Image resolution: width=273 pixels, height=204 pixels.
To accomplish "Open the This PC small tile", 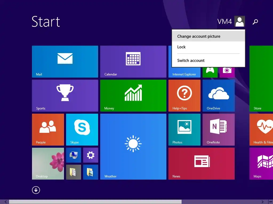I will pyautogui.click(x=74, y=155).
